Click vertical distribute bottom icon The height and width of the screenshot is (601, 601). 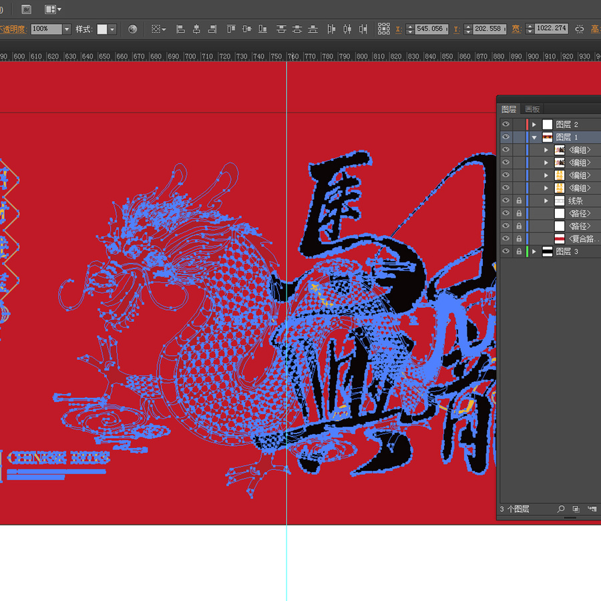(x=313, y=29)
